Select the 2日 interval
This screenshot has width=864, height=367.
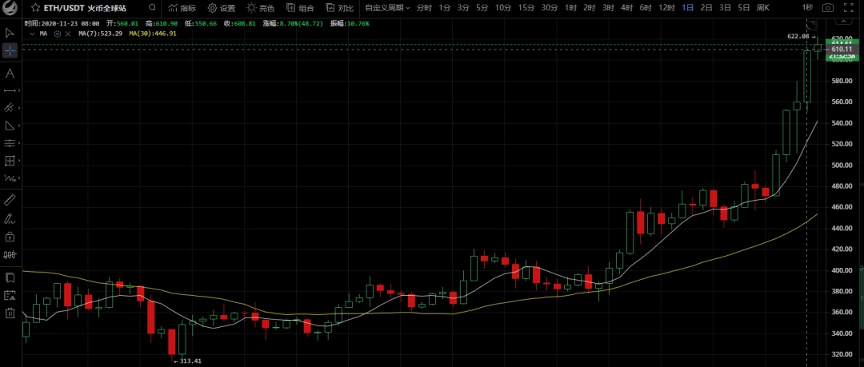[x=706, y=8]
